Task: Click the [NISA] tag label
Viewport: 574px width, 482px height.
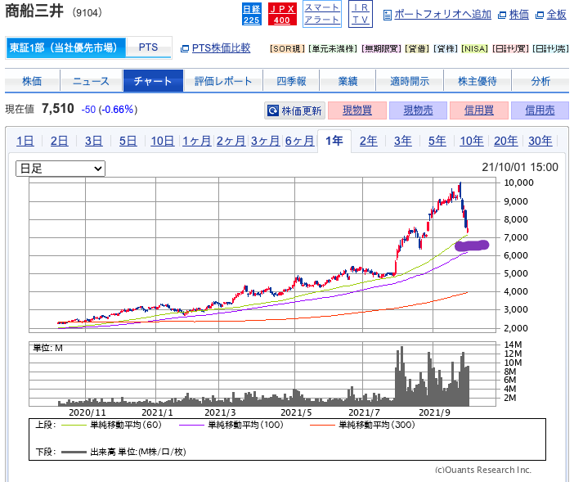Action: 475,49
